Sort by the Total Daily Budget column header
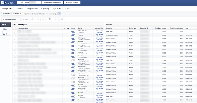197x103 pixels. 160,28
